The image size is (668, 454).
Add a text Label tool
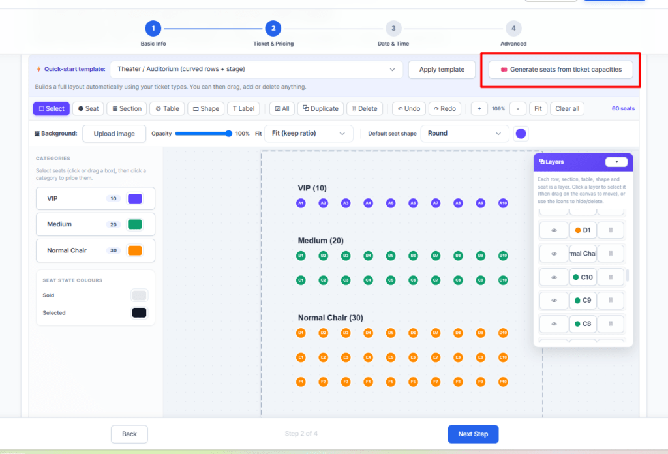click(244, 108)
